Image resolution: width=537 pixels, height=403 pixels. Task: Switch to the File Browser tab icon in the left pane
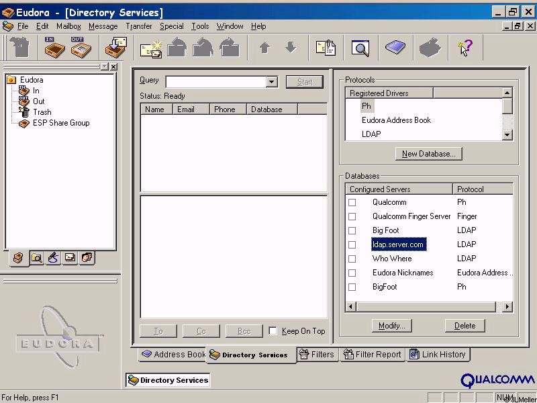(x=36, y=258)
